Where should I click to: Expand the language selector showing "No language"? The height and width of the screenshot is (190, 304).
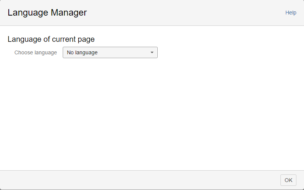point(110,52)
